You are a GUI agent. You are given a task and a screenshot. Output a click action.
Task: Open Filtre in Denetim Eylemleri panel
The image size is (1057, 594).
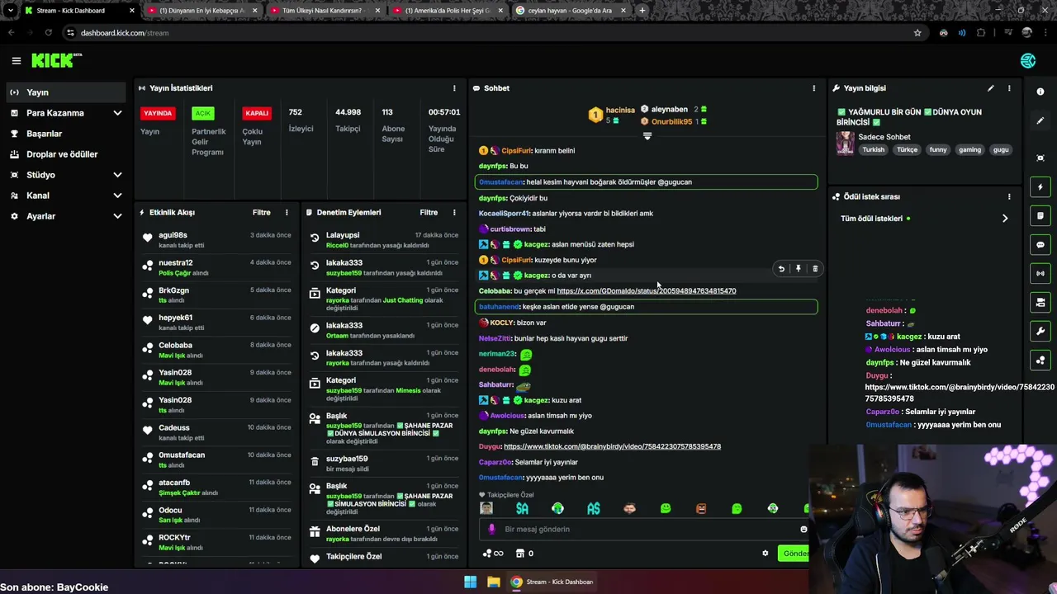click(x=429, y=212)
